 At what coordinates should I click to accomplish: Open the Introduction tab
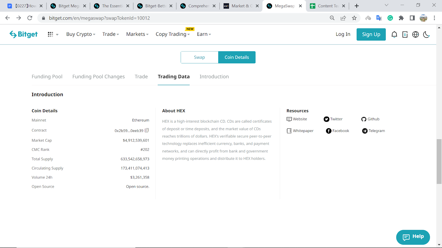(214, 77)
